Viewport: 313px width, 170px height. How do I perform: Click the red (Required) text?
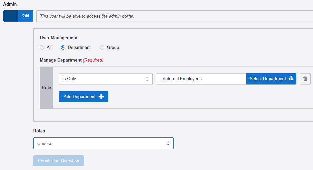coord(93,60)
